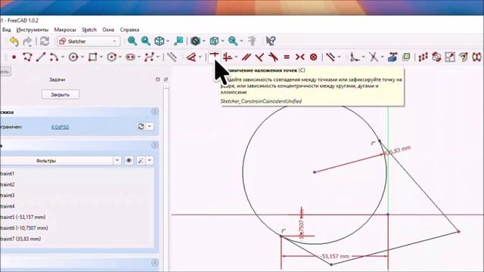This screenshot has height=272, width=484.
Task: Click Fit All zoom icon
Action: [x=132, y=41]
